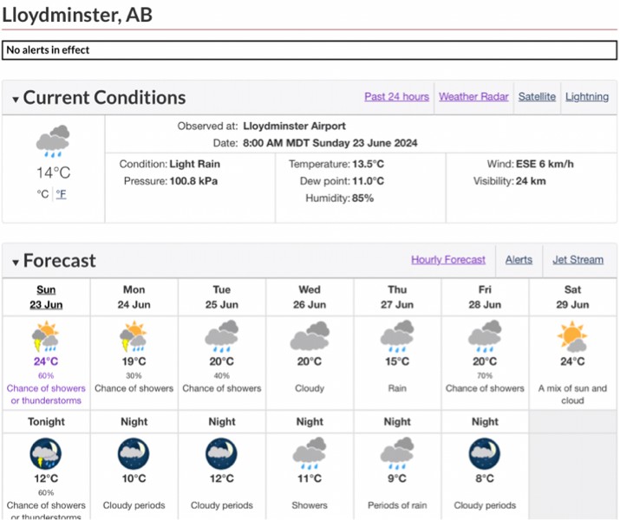Click Thursday's rain weather icon
620x520 pixels.
point(397,336)
